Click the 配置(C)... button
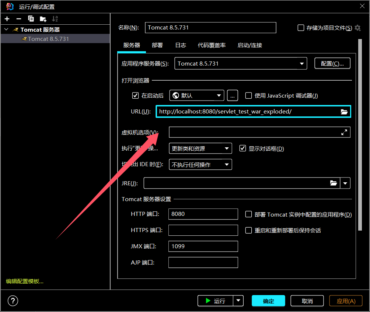Image resolution: width=370 pixels, height=312 pixels. pyautogui.click(x=332, y=63)
